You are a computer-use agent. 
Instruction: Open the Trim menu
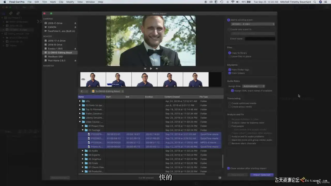click(44, 2)
